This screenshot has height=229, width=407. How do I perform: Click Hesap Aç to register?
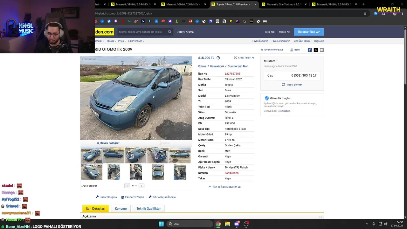pyautogui.click(x=284, y=32)
